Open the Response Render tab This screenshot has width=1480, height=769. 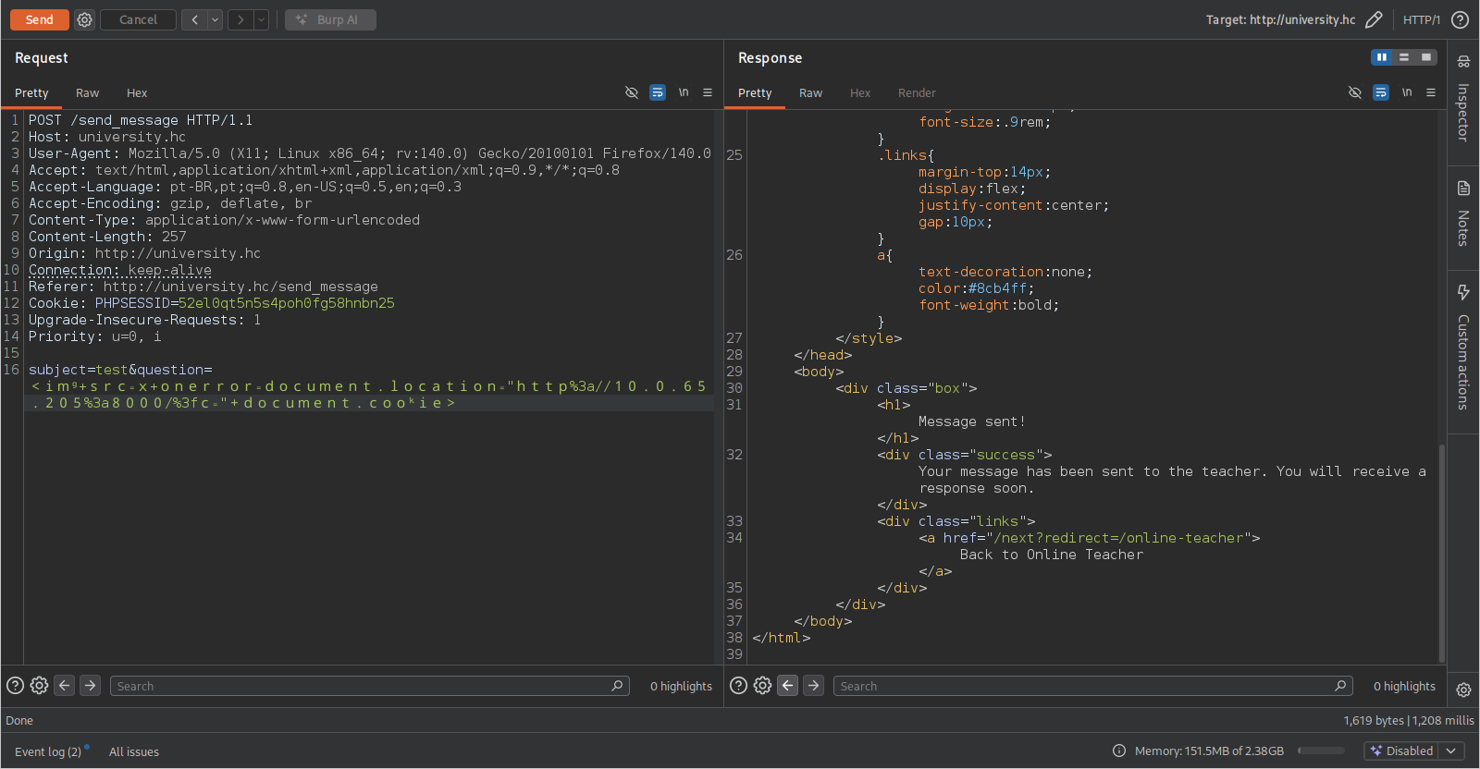tap(917, 92)
